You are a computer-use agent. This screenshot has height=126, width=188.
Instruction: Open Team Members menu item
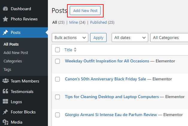pyautogui.click(x=25, y=81)
